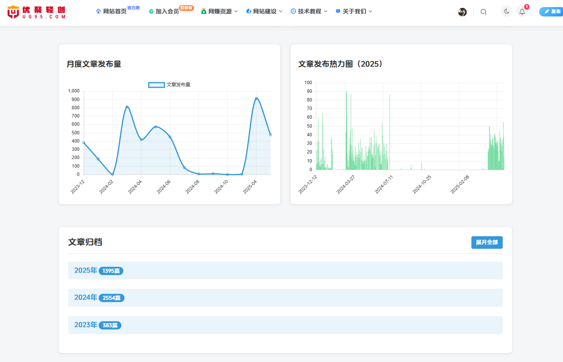Click the 2023年 archive row

pos(285,325)
